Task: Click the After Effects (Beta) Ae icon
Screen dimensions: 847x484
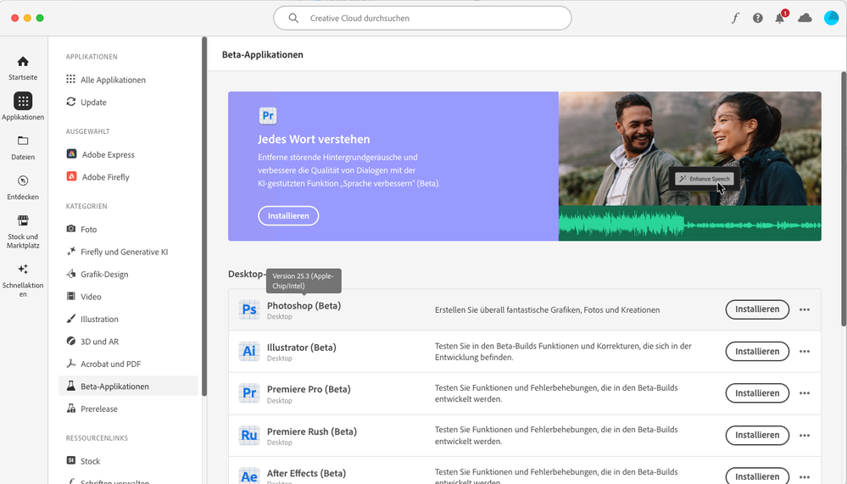Action: [x=249, y=476]
